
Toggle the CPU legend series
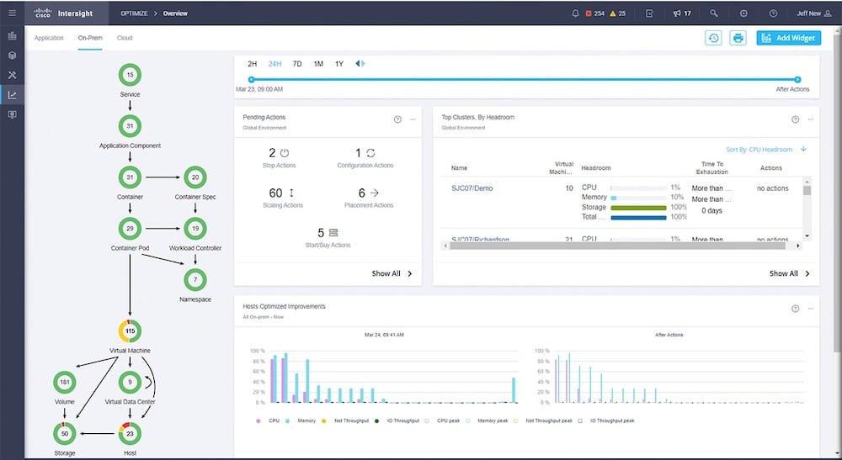coord(268,420)
